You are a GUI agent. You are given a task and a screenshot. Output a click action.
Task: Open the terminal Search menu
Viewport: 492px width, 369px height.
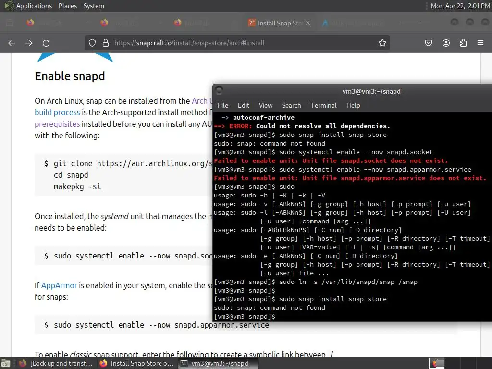point(291,105)
